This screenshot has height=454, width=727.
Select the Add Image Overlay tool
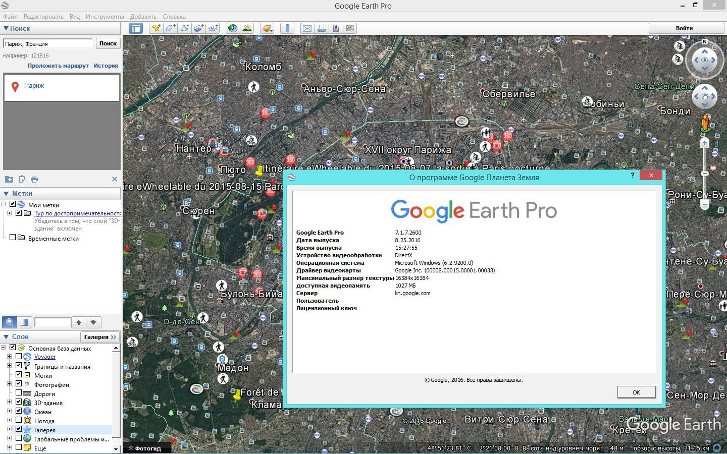coord(199,28)
